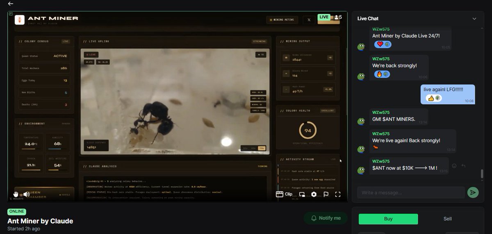This screenshot has height=234, width=492.
Task: Click the "Ant Miner by Claude" stream title
Action: coord(40,221)
